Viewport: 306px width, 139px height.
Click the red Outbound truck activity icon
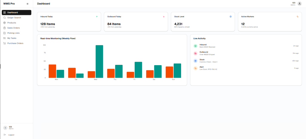pos(195,53)
